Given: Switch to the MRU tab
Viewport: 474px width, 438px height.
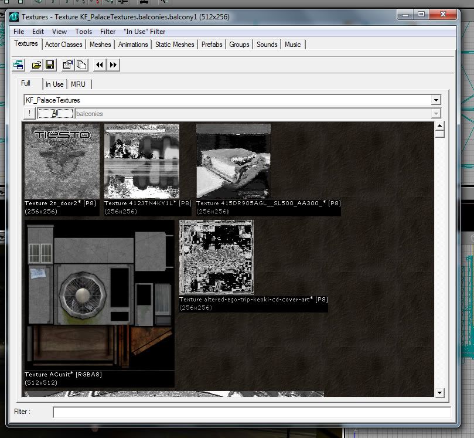Looking at the screenshot, I should (78, 84).
